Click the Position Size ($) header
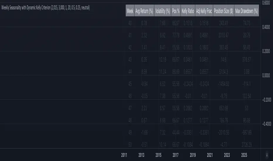Image resolution: width=273 pixels, height=161 pixels. tap(224, 11)
